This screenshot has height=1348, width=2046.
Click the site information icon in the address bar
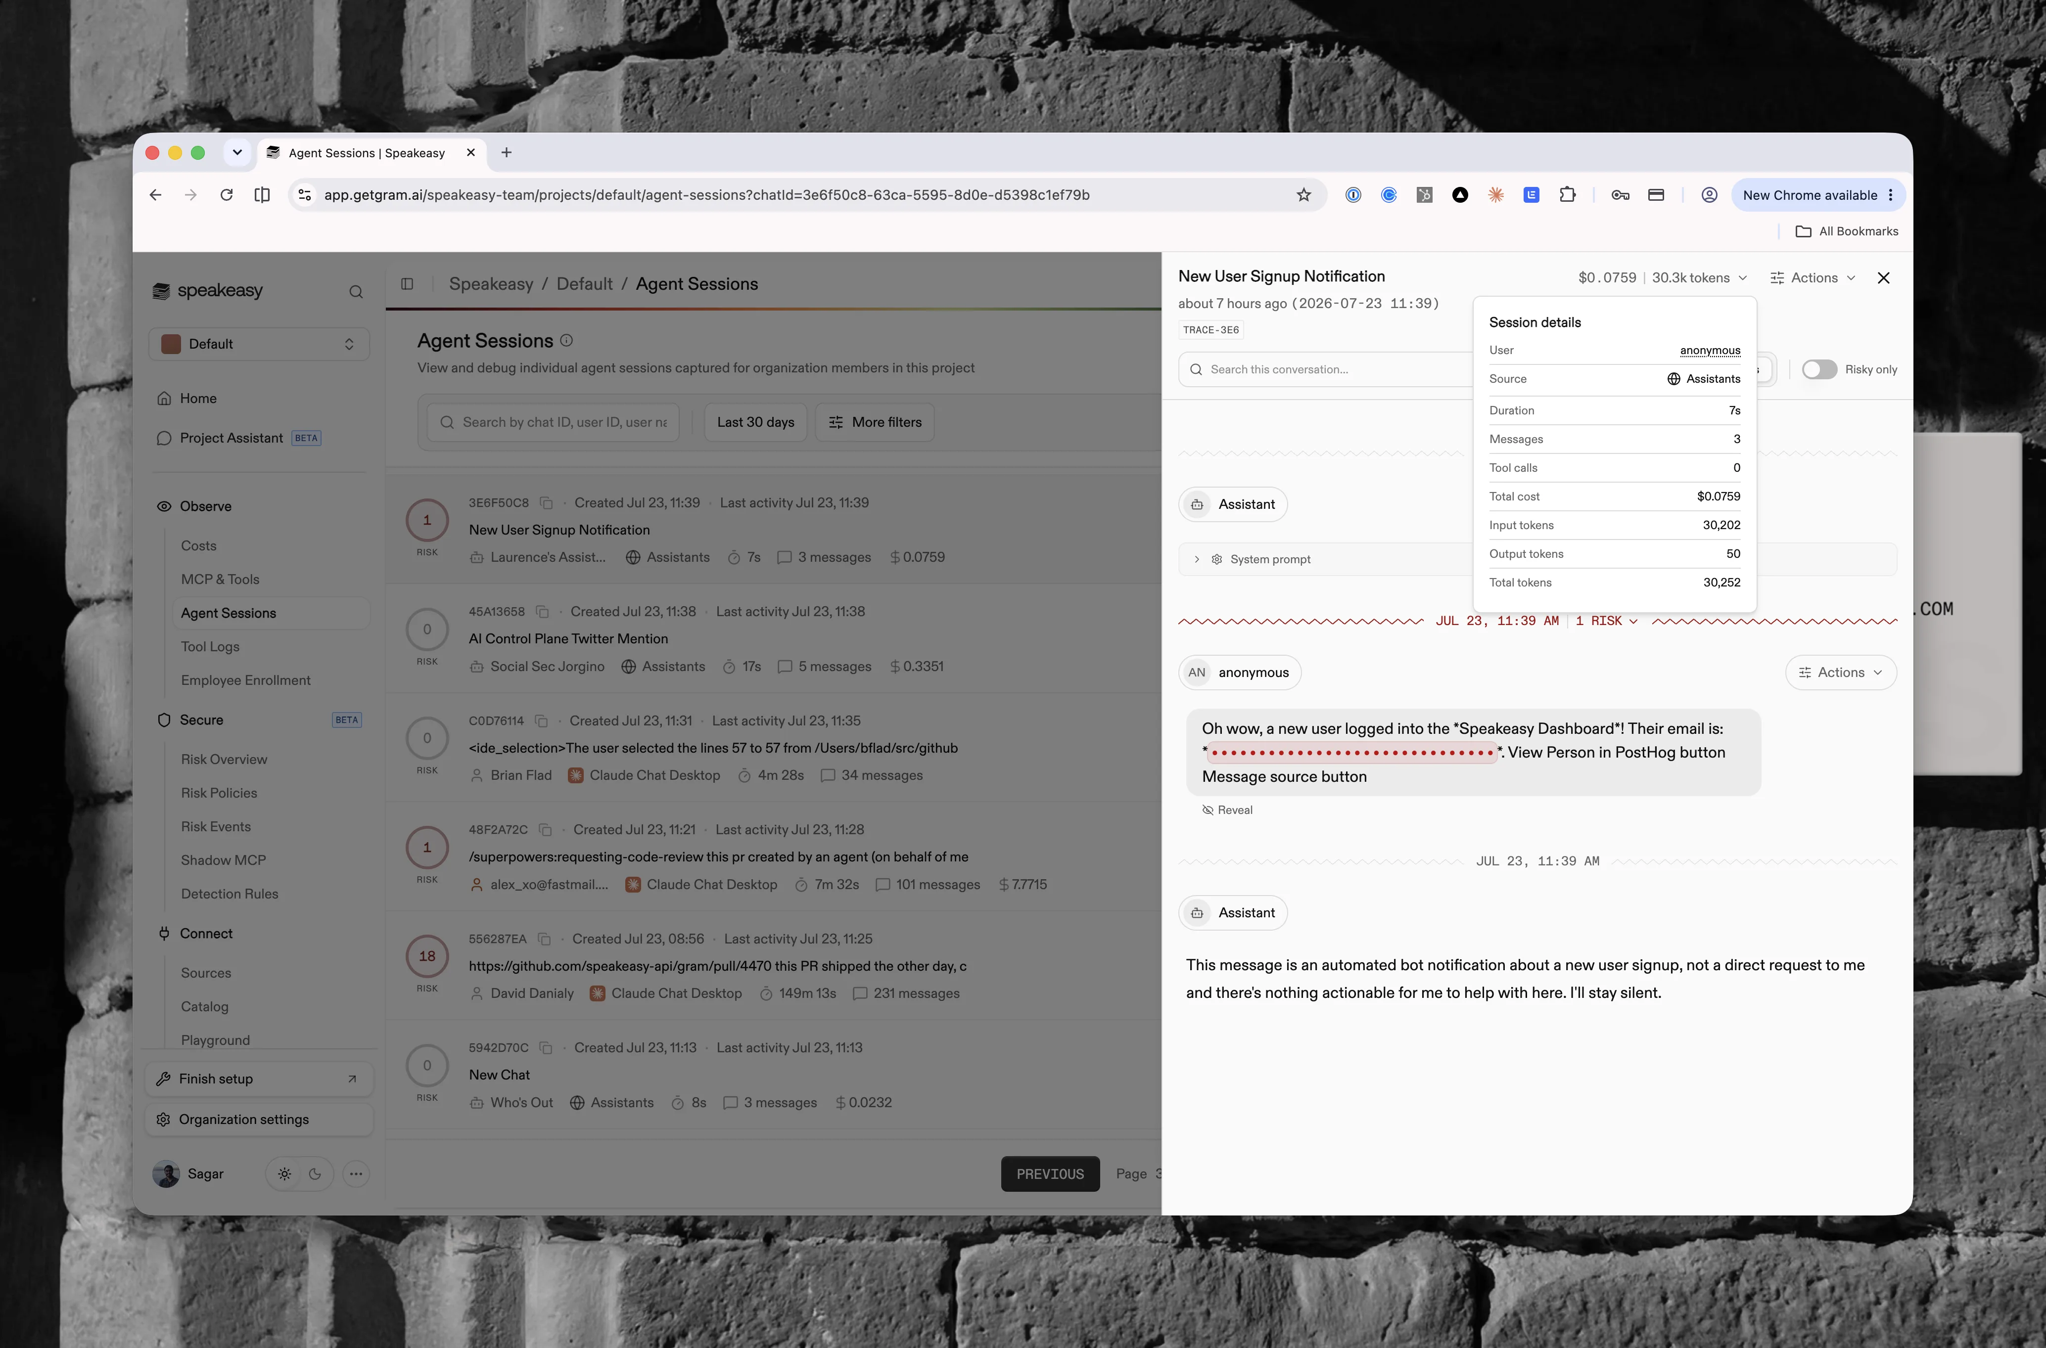(x=304, y=195)
